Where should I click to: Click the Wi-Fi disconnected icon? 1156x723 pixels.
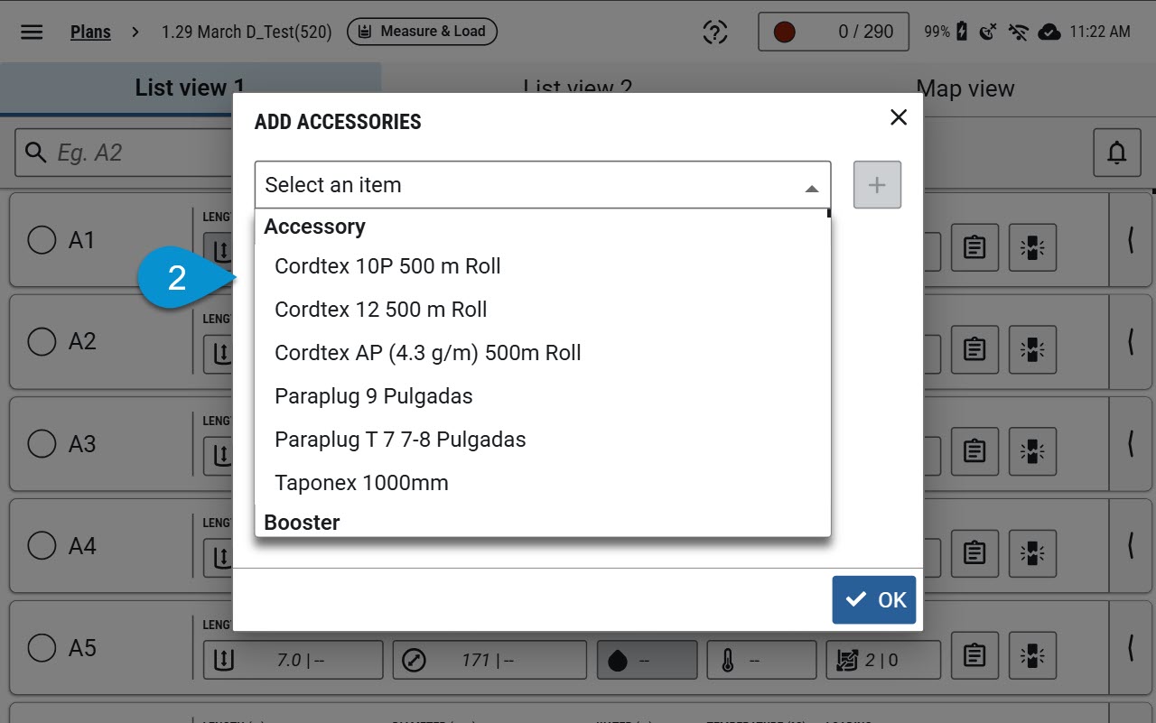tap(1018, 32)
